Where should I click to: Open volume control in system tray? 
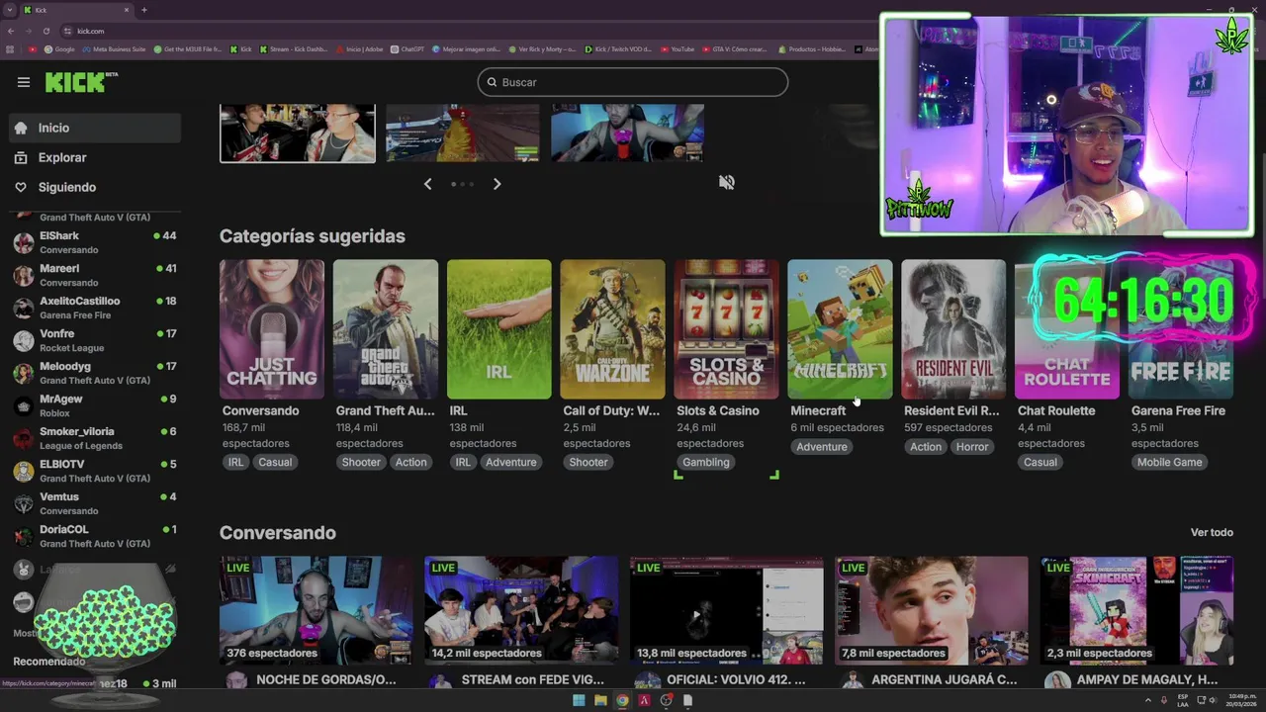(1215, 700)
